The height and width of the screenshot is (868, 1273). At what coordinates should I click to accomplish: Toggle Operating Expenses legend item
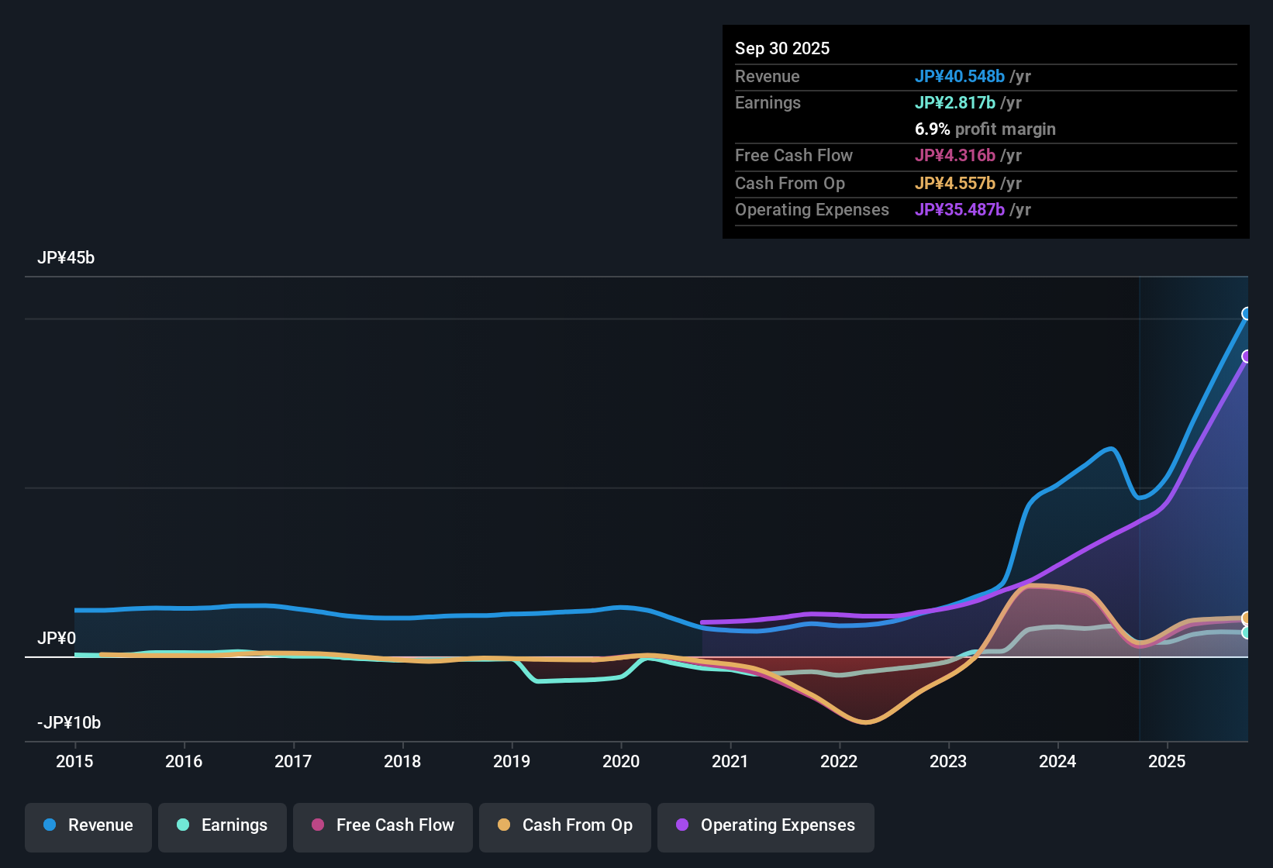(x=766, y=825)
